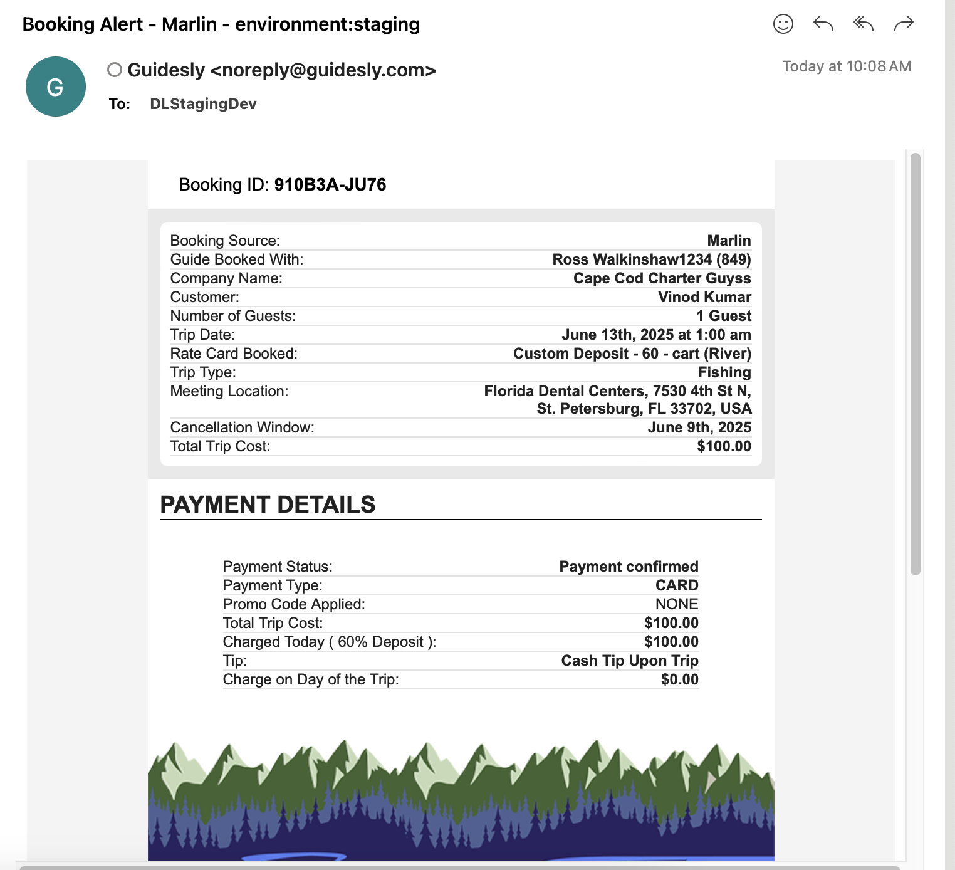Click the PAYMENT DETAILS heading
Viewport: 955px width, 870px height.
point(268,505)
